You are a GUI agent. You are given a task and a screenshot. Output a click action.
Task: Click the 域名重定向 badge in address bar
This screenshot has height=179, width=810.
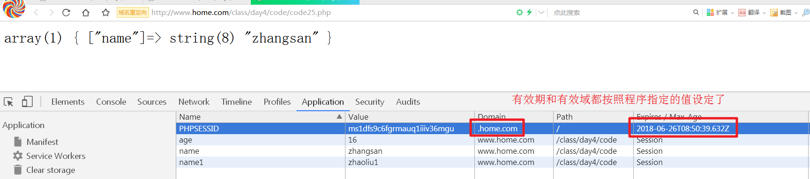click(133, 13)
